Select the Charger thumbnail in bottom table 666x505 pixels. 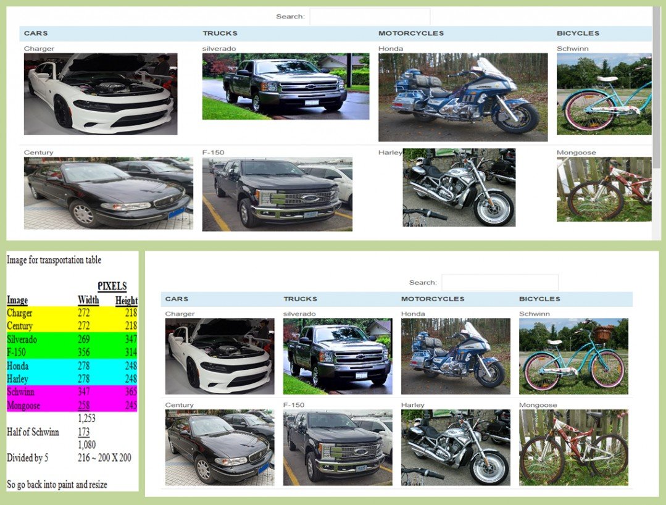pos(220,356)
